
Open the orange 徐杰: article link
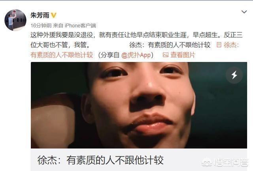point(231,45)
